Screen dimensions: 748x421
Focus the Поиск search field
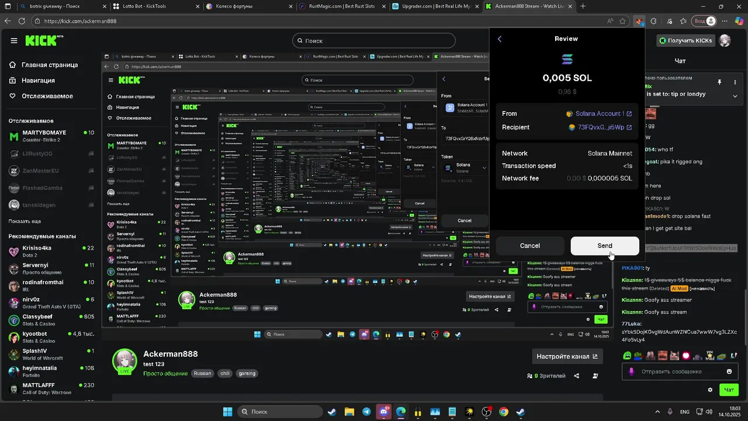point(374,40)
